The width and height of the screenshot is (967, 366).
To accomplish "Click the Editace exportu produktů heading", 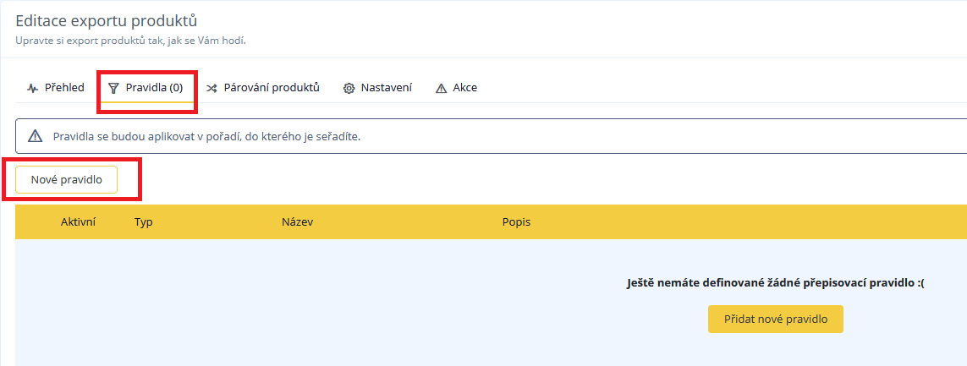I will (x=106, y=20).
